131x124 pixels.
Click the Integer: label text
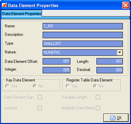(11, 69)
